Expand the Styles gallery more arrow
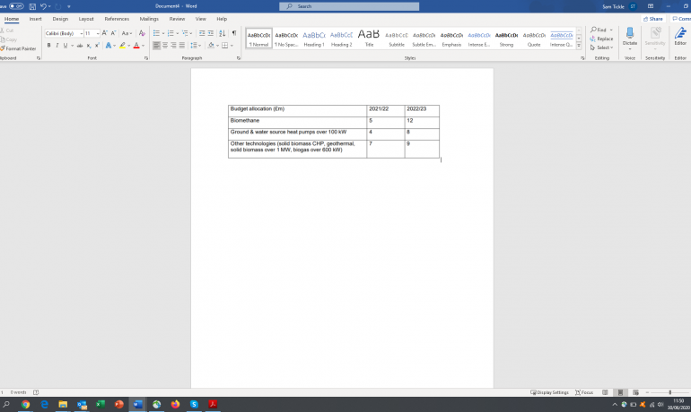Screen dimensions: 691x412 pos(579,44)
